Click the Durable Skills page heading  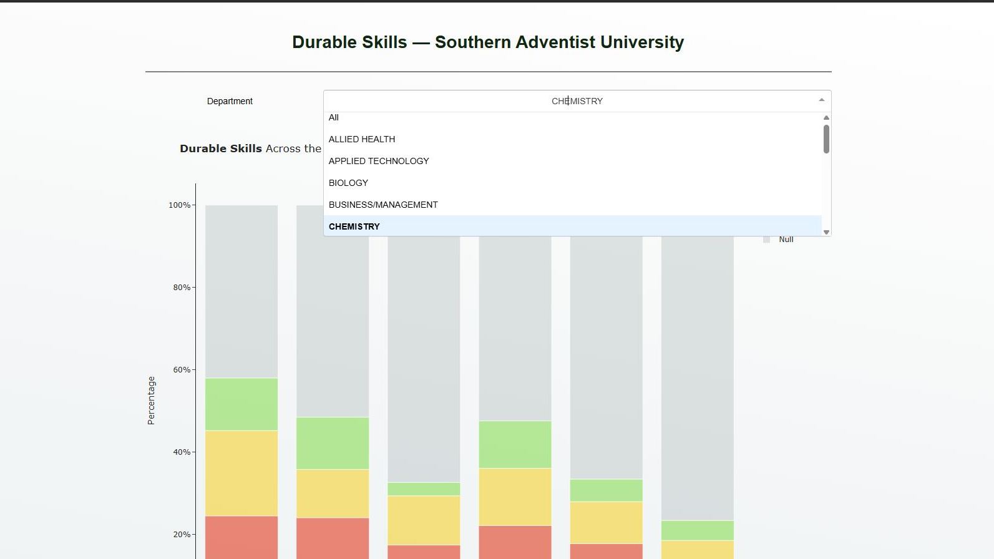[x=488, y=42]
